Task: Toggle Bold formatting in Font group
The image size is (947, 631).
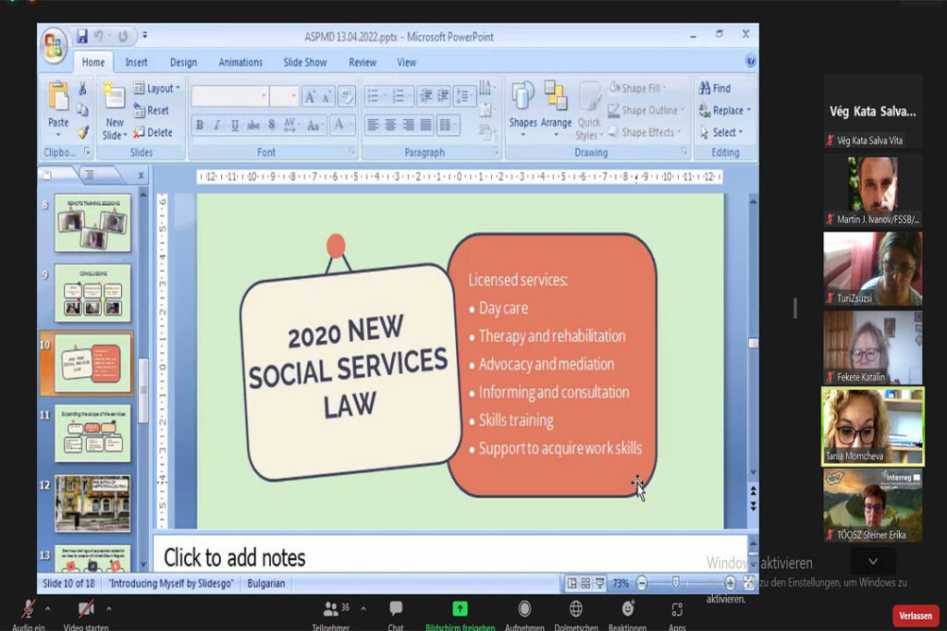Action: [x=200, y=125]
